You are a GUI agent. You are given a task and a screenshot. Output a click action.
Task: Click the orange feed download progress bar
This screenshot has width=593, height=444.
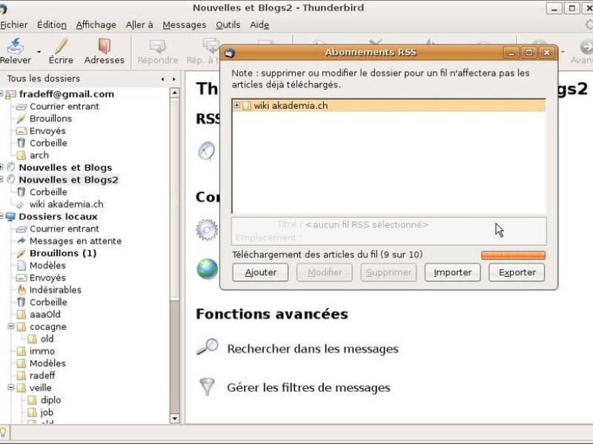pyautogui.click(x=513, y=255)
